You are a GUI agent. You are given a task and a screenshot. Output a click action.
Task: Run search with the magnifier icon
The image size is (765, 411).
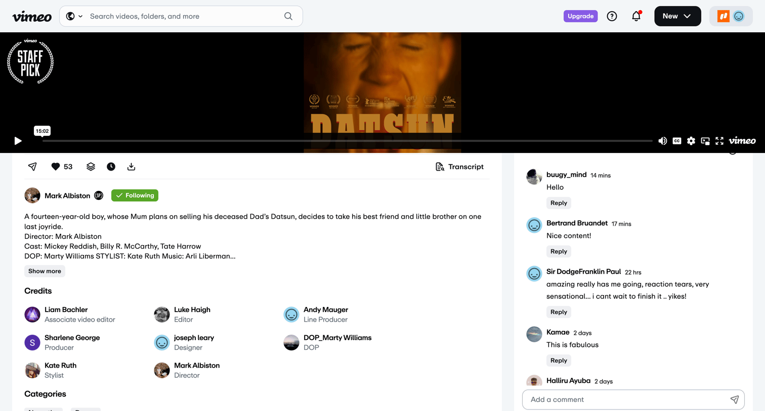coord(288,16)
